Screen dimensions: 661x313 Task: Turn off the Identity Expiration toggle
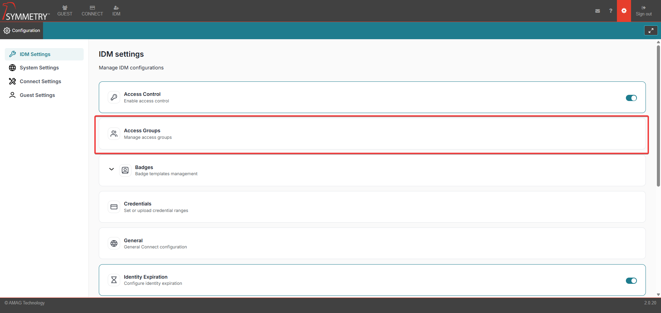631,281
